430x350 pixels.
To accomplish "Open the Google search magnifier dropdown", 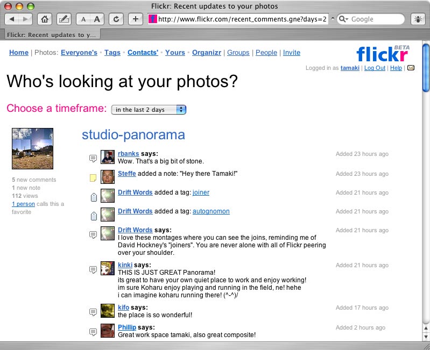I will click(x=344, y=19).
